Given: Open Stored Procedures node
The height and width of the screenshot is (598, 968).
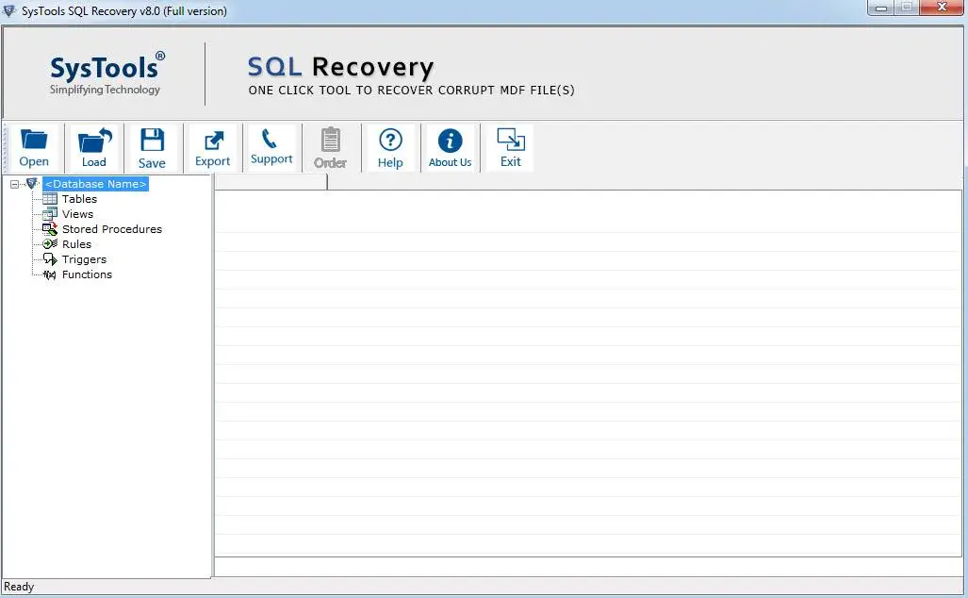Looking at the screenshot, I should [112, 229].
